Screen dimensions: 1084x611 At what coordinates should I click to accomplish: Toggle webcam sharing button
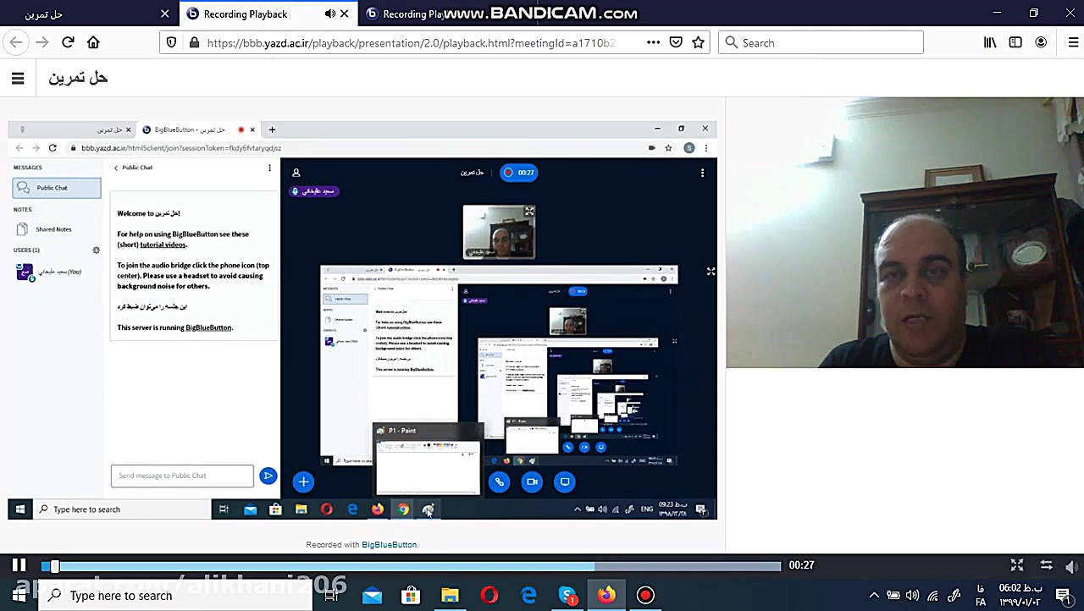click(532, 482)
